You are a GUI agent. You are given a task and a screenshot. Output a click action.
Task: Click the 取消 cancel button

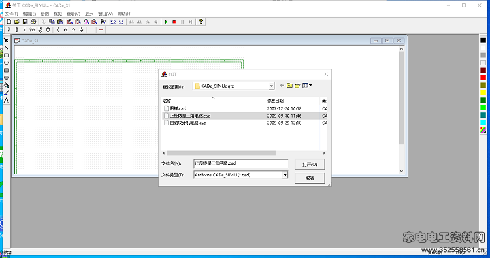pyautogui.click(x=310, y=178)
